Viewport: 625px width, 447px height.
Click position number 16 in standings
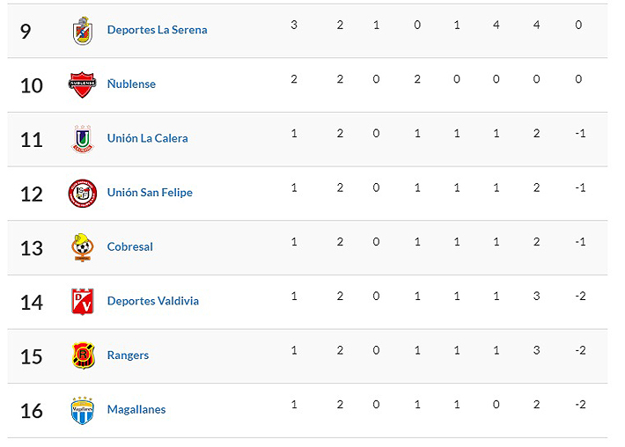click(x=31, y=410)
